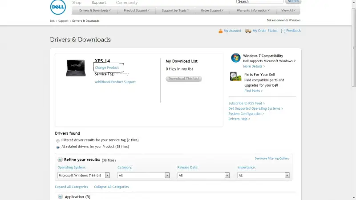Image resolution: width=356 pixels, height=200 pixels.
Task: Open the Warranty Information menu
Action: [x=253, y=10]
